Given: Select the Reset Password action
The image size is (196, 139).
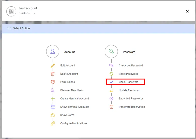Looking at the screenshot, I should [128, 74].
